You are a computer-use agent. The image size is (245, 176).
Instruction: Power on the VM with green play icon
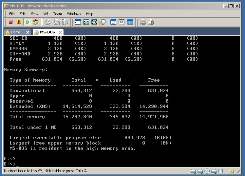click(x=27, y=22)
